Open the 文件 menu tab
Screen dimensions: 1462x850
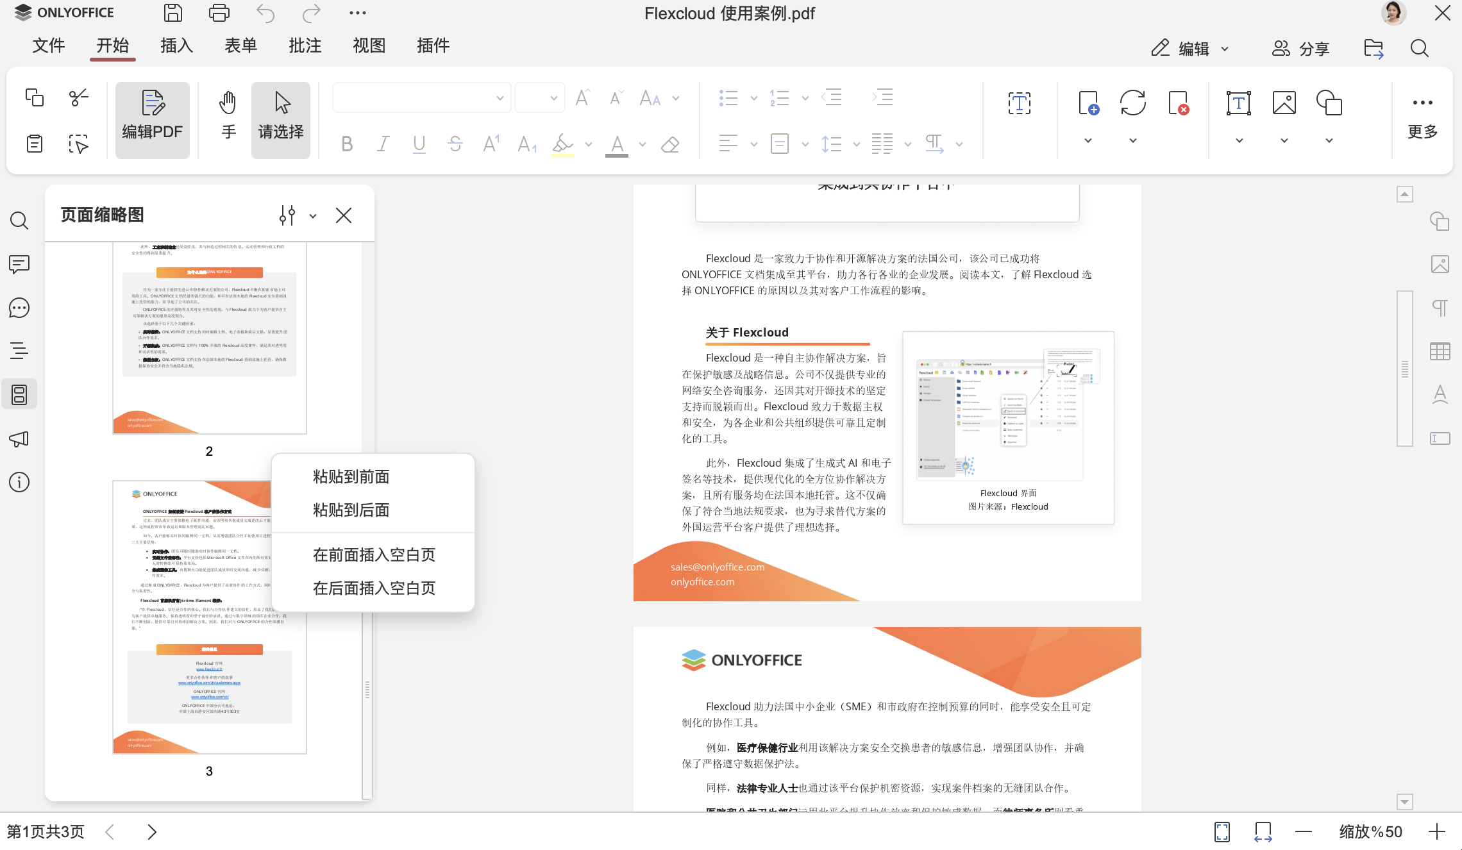(x=49, y=46)
